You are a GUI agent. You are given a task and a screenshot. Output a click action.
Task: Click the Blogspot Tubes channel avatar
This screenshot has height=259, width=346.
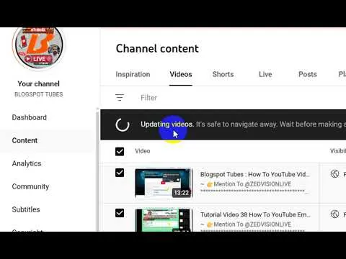39,47
